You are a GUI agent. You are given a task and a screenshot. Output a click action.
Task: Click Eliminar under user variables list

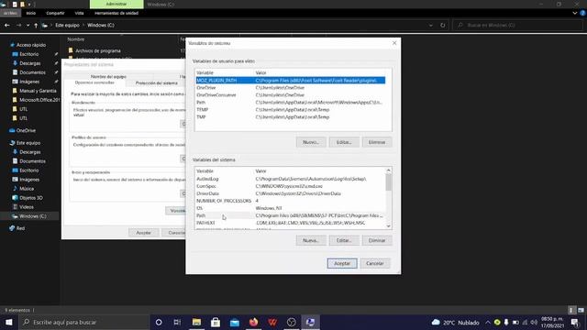(377, 142)
